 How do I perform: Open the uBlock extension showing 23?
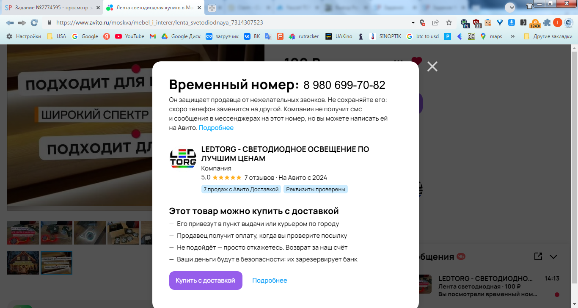[x=477, y=23]
